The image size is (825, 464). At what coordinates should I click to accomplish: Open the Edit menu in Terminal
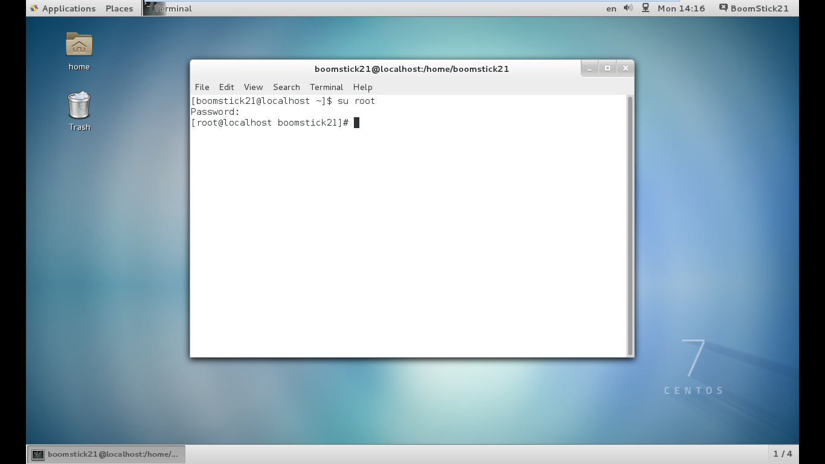coord(226,87)
